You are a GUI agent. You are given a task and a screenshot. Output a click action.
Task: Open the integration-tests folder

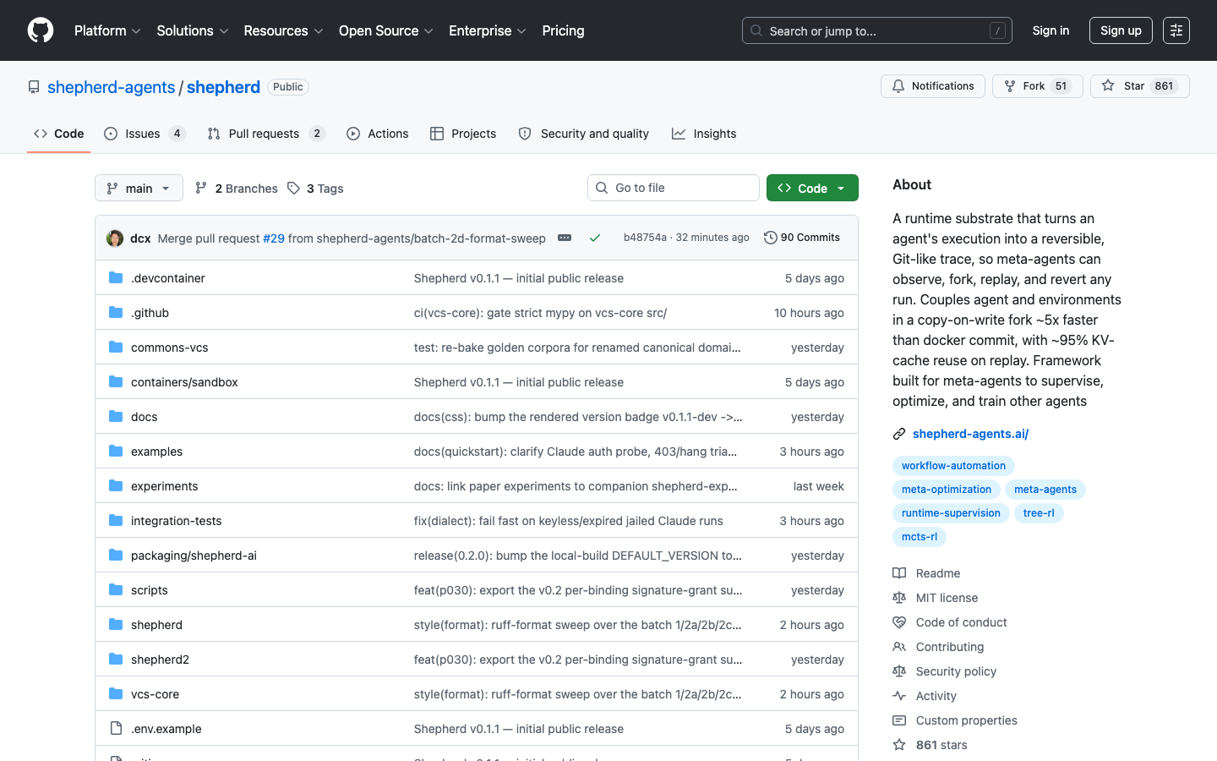(177, 521)
